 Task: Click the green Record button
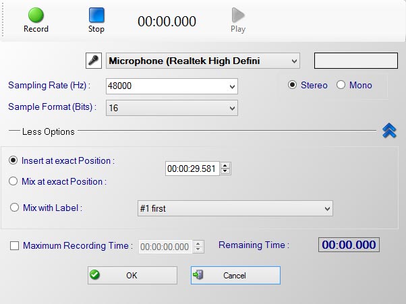coord(36,16)
